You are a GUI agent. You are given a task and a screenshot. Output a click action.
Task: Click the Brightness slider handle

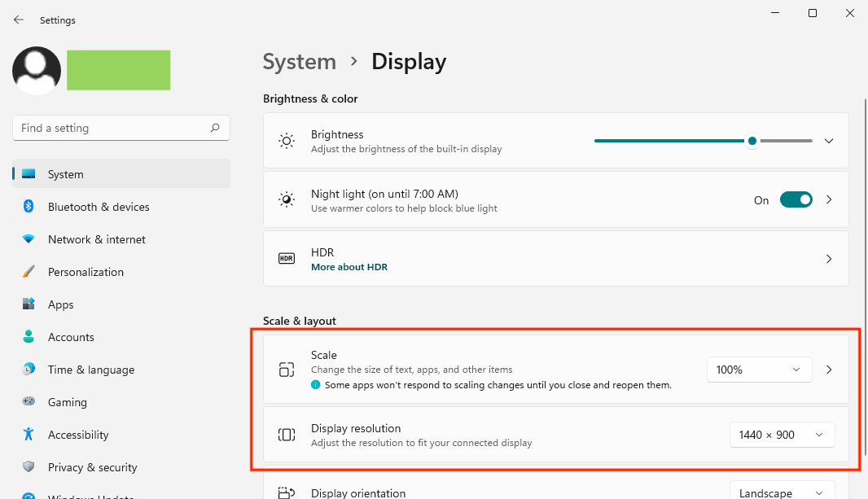(x=752, y=141)
